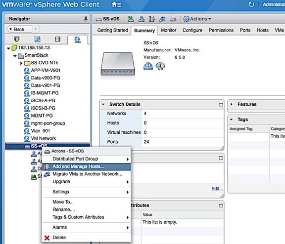Viewport: 285px width, 244px height.
Task: Click the Actions gear icon
Action: click(x=186, y=19)
